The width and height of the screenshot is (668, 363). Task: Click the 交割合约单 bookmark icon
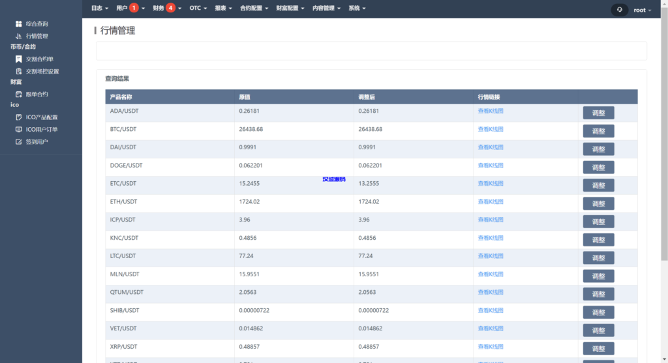pos(19,59)
